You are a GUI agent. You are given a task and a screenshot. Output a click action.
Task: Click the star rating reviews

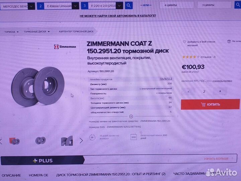click(198, 57)
